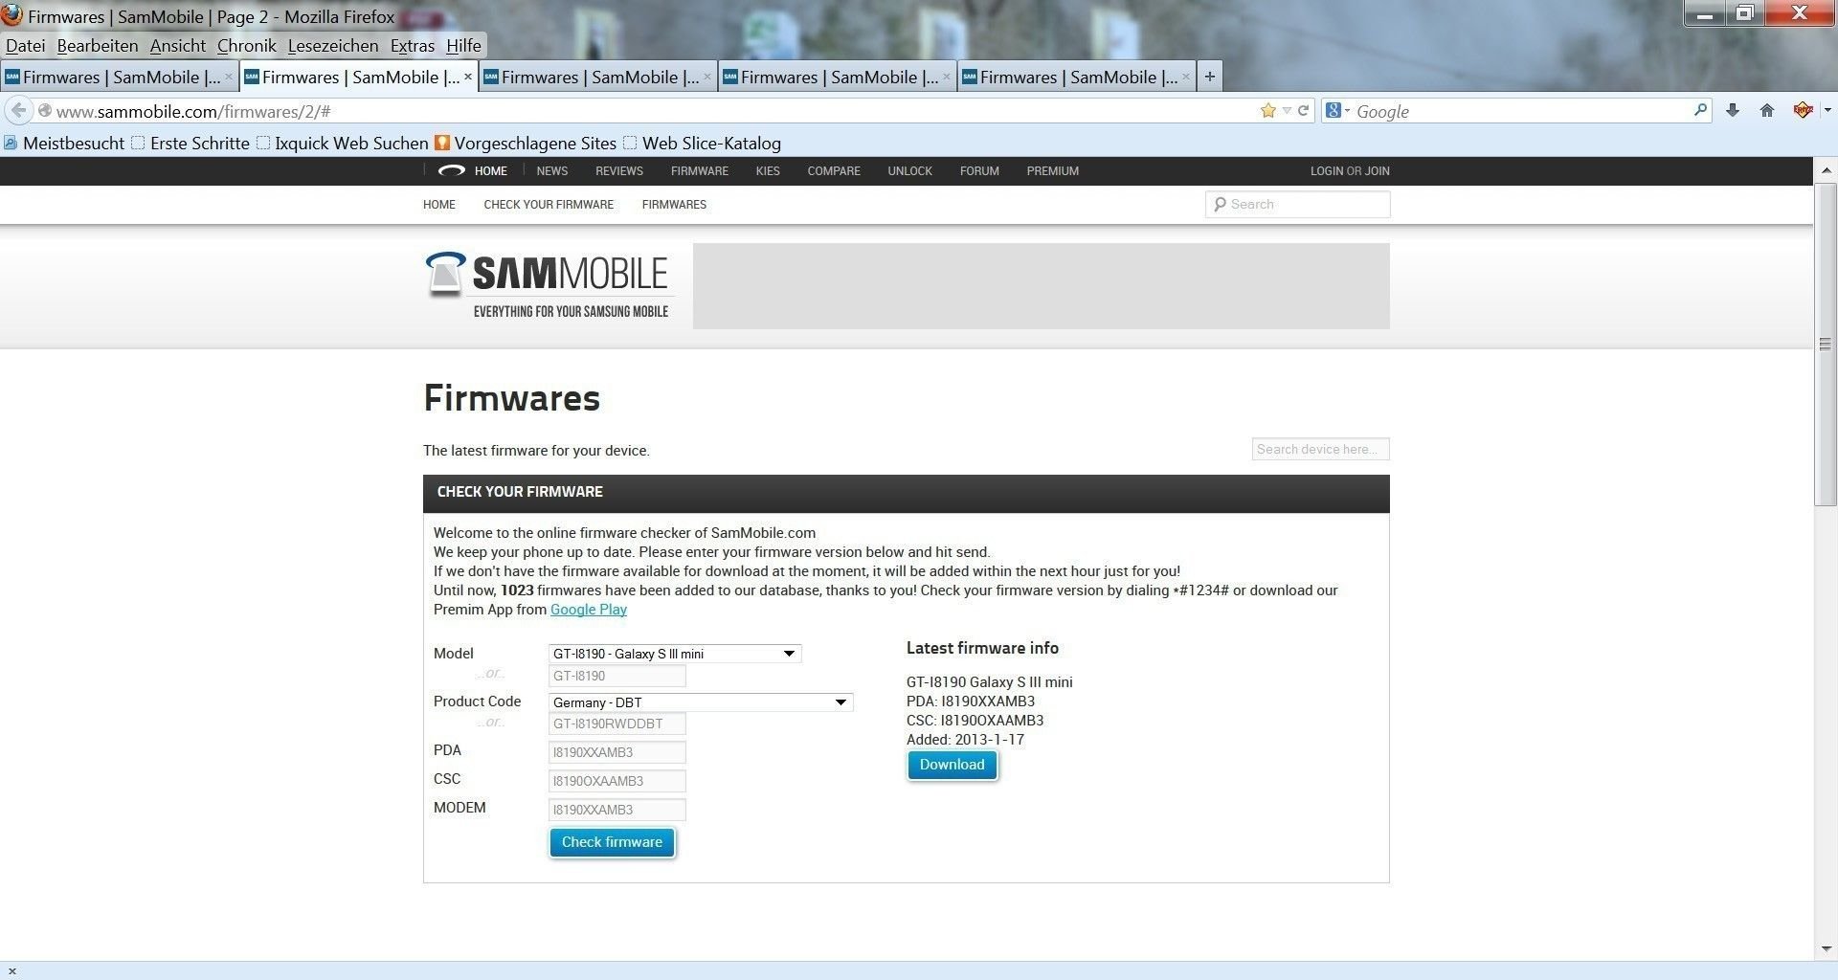
Task: Click search magnifier in Google box
Action: coord(1700,110)
